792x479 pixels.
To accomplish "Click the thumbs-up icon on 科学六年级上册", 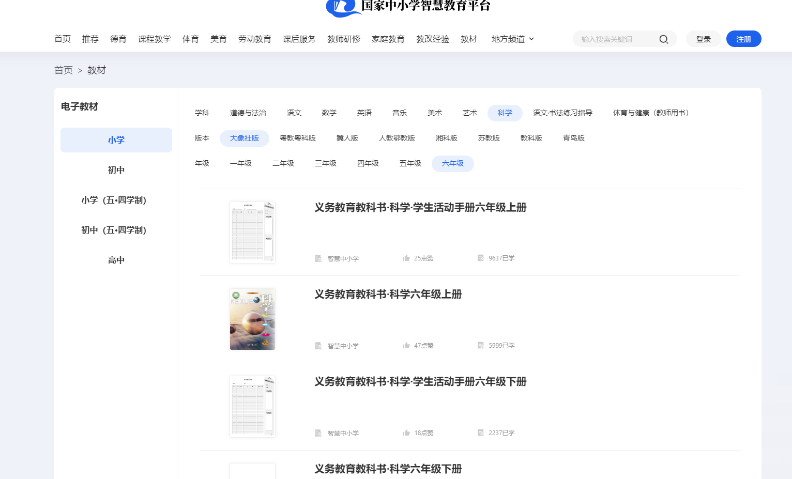I will (406, 345).
